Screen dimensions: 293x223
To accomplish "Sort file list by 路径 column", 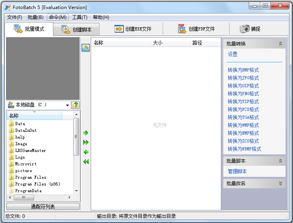I will [x=205, y=43].
